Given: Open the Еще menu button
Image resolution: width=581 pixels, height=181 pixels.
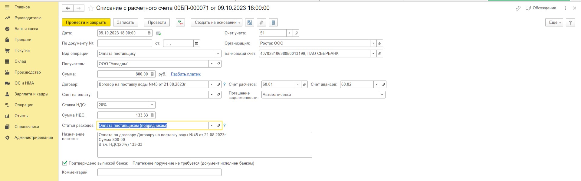Looking at the screenshot, I should point(554,22).
